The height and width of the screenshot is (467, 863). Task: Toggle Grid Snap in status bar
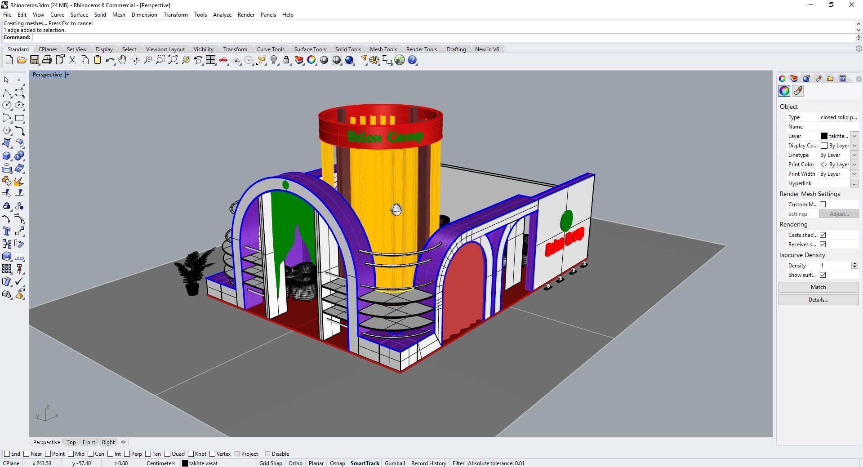pyautogui.click(x=271, y=463)
